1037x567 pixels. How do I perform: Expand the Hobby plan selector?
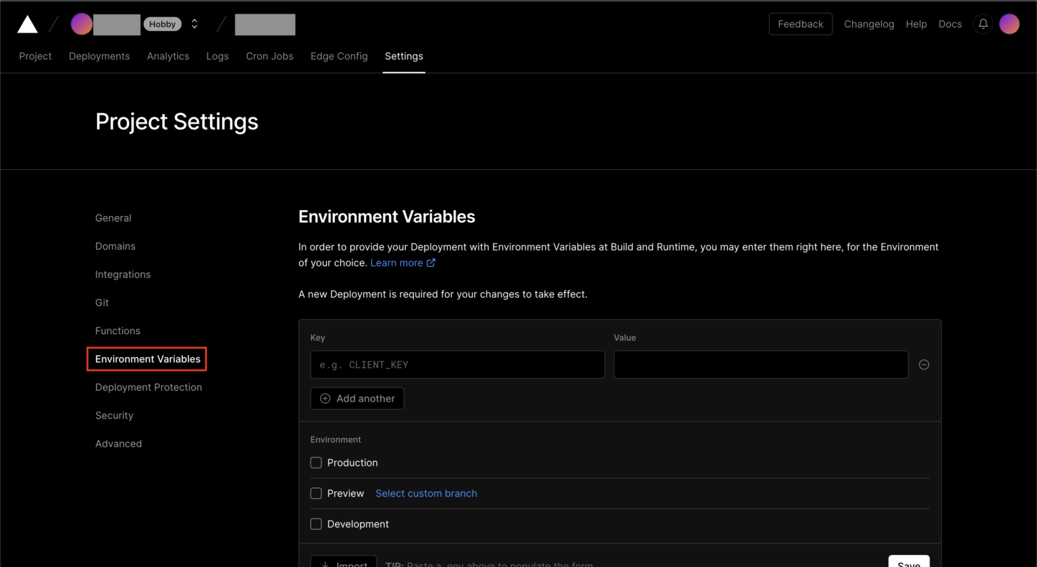(162, 24)
